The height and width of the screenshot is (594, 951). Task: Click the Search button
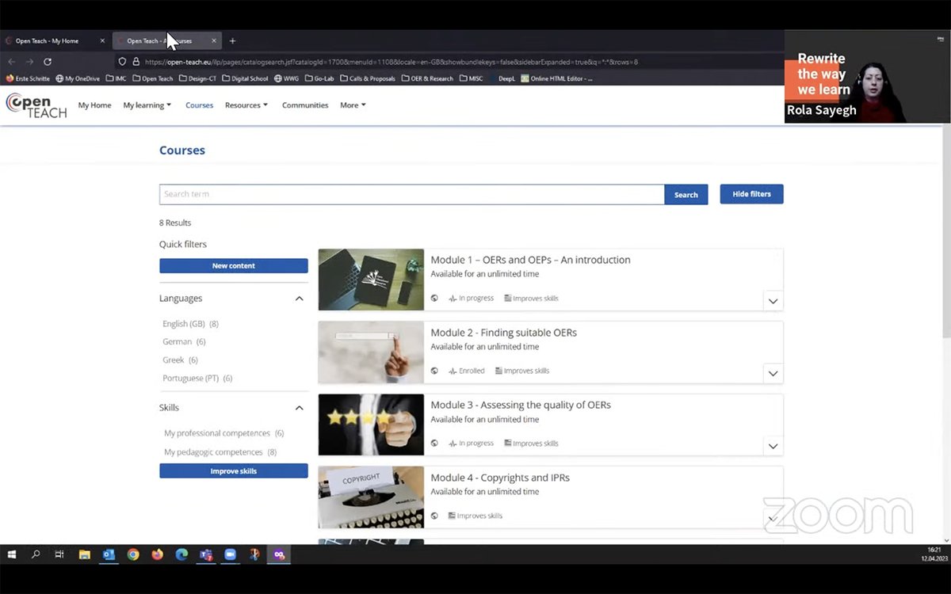(686, 195)
